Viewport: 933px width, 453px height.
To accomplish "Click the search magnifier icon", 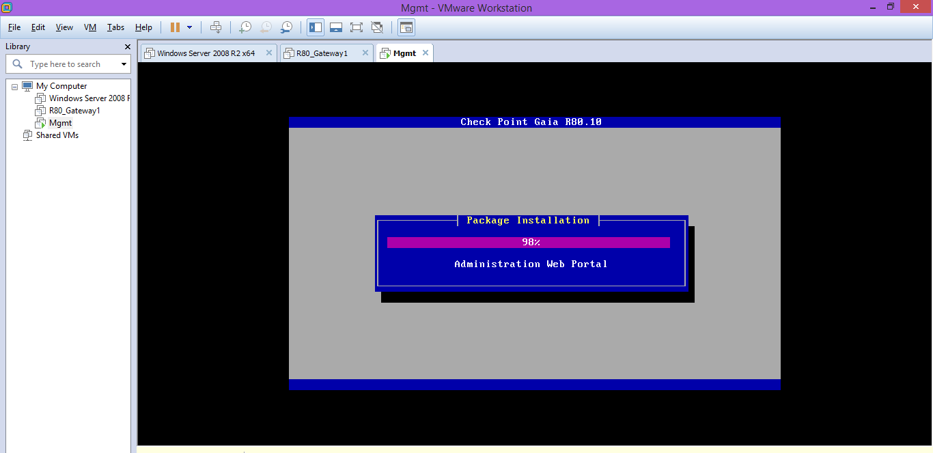I will (18, 64).
